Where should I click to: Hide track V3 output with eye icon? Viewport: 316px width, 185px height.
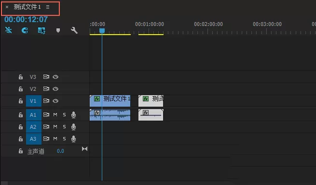[x=55, y=77]
